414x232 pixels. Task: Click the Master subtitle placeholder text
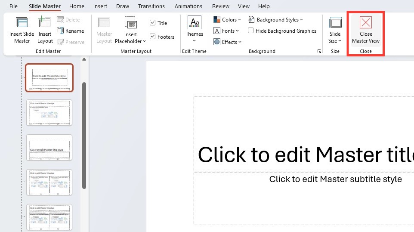tap(335, 179)
